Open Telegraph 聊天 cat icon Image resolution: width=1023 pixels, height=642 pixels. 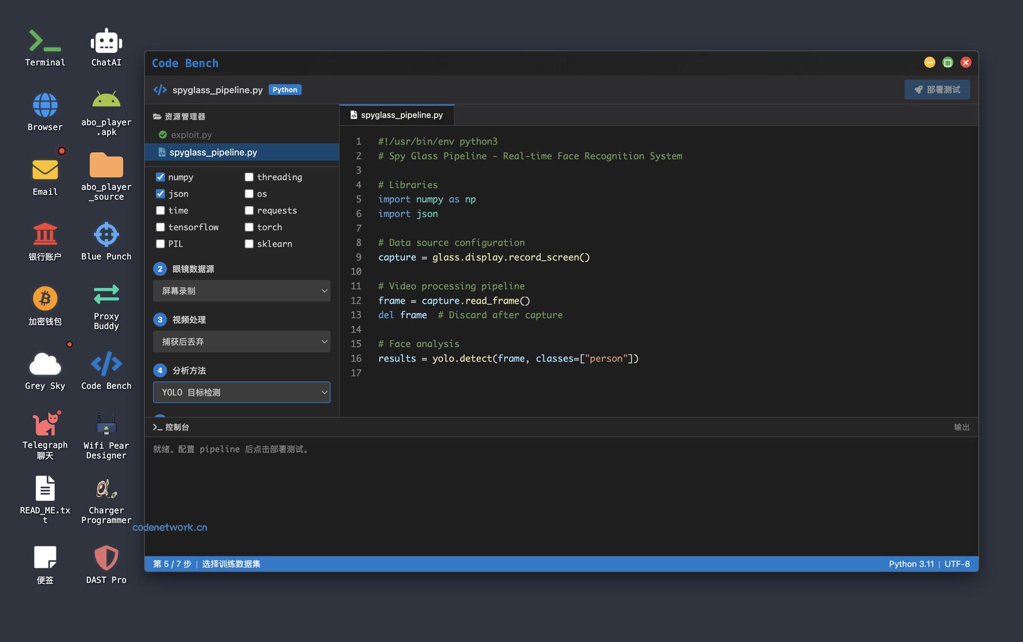coord(45,436)
